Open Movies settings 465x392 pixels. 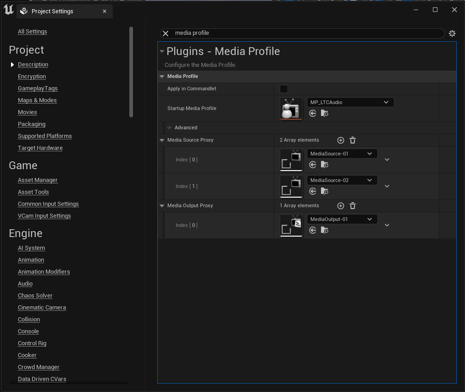27,112
